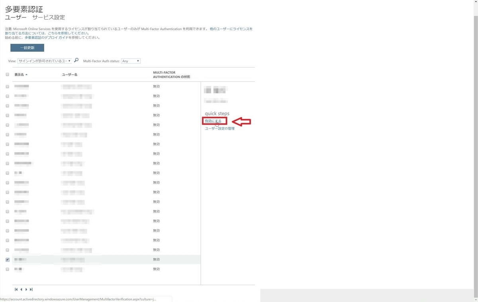The height and width of the screenshot is (302, 478).
Task: Go to the first page of users
Action: coord(16,290)
